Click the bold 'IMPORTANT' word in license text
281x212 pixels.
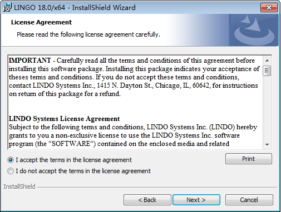pyautogui.click(x=30, y=60)
